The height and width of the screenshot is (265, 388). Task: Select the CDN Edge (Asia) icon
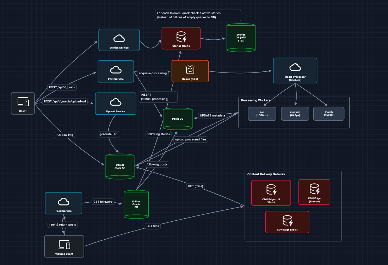[287, 221]
